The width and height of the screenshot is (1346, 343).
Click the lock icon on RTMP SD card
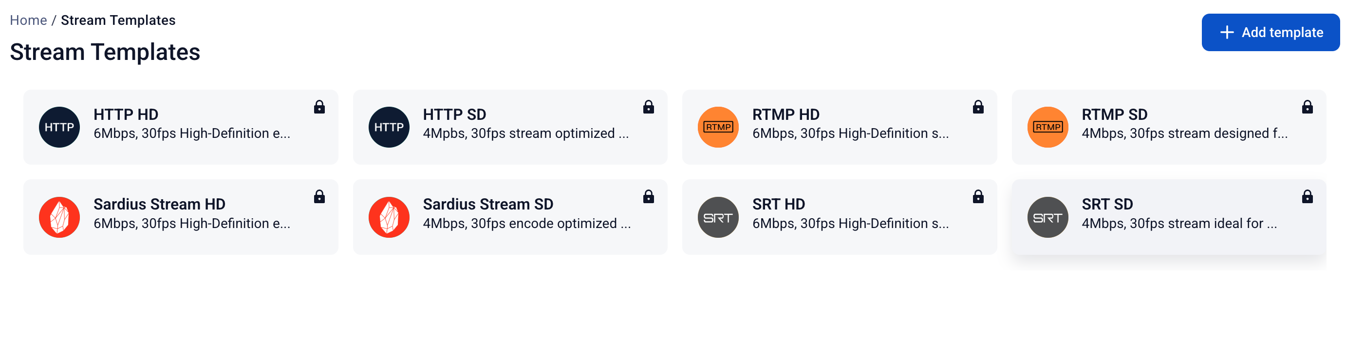tap(1308, 107)
